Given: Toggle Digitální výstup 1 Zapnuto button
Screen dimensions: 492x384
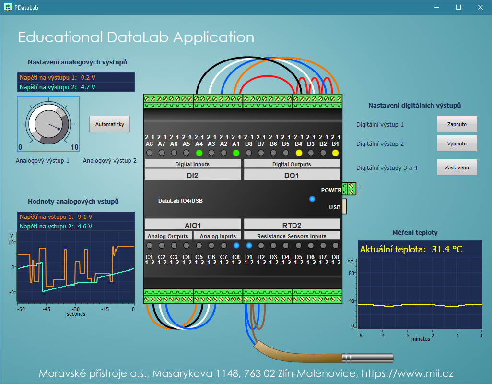Looking at the screenshot, I should coord(457,124).
